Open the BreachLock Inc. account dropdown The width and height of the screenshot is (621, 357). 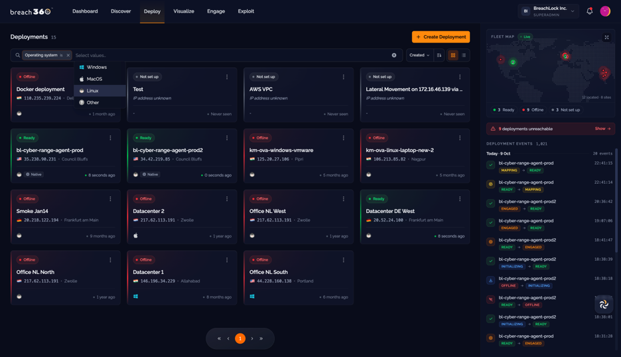click(549, 11)
